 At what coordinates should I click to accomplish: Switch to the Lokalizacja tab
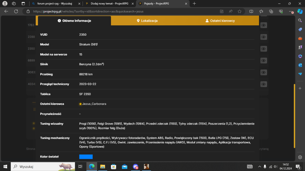click(147, 21)
